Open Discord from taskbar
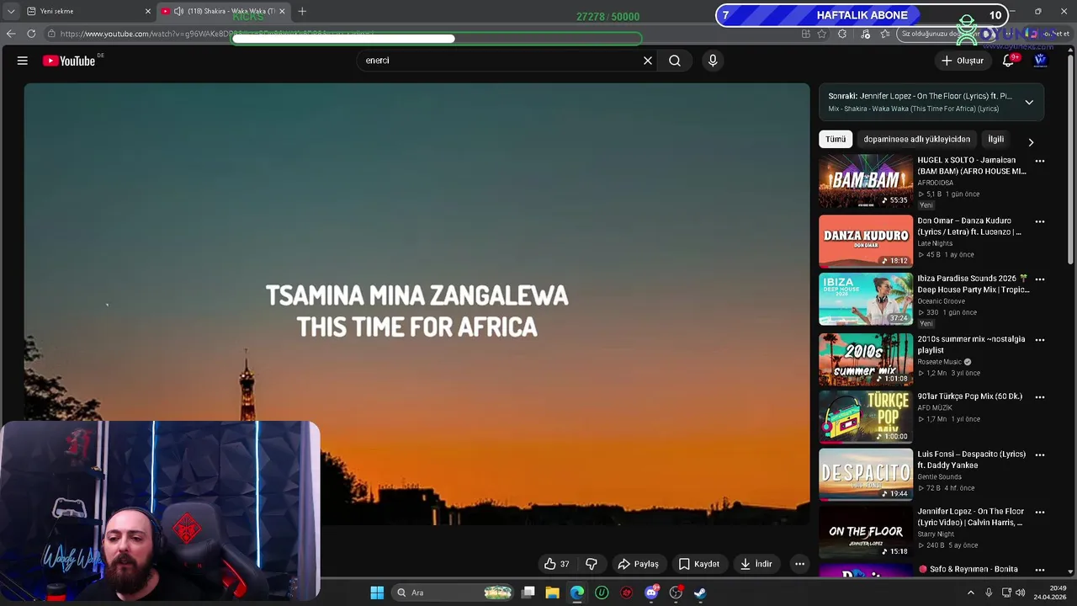Image resolution: width=1077 pixels, height=606 pixels. 650,593
